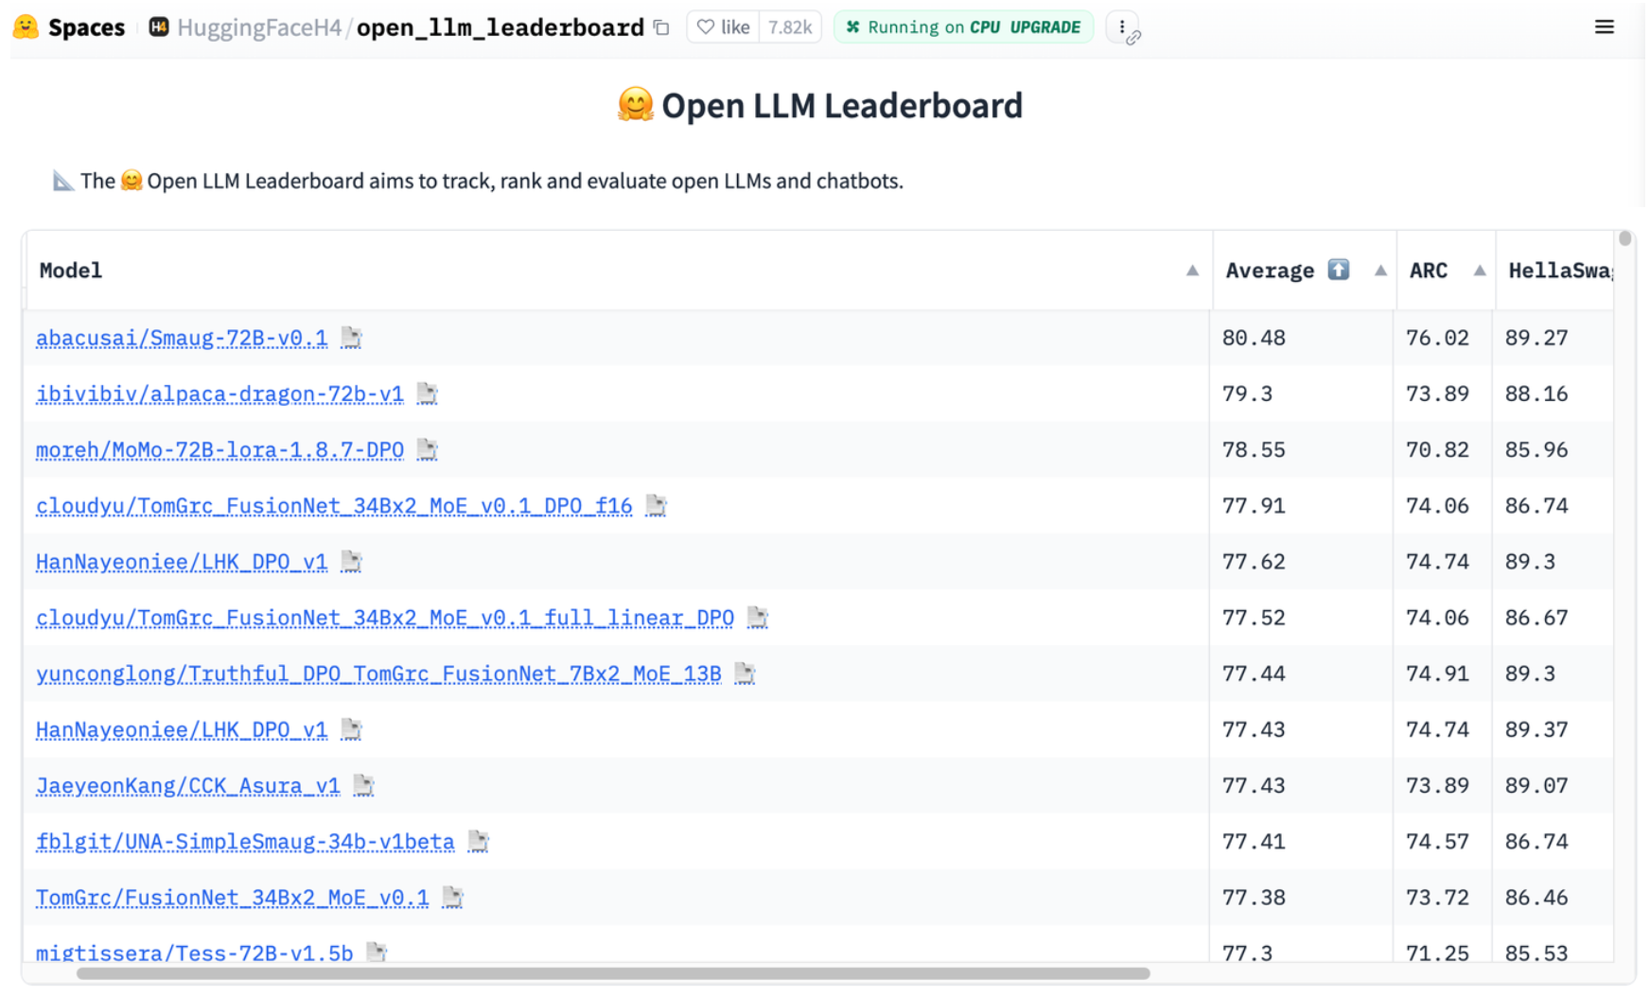
Task: Open details icon for HanNayeoniee/LHK_DPO_v1 at 77.62
Action: [351, 562]
